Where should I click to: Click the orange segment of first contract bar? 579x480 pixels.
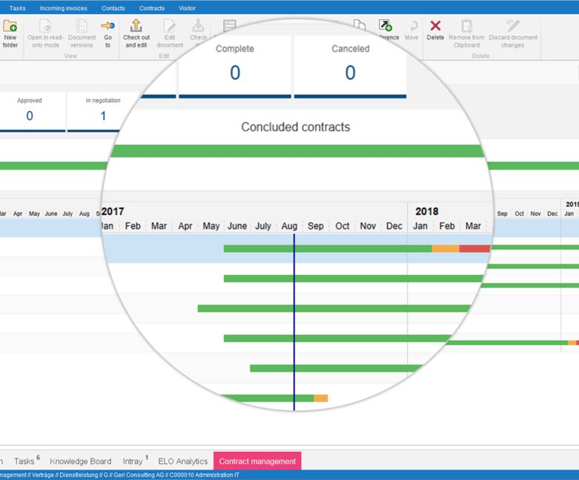tap(446, 249)
